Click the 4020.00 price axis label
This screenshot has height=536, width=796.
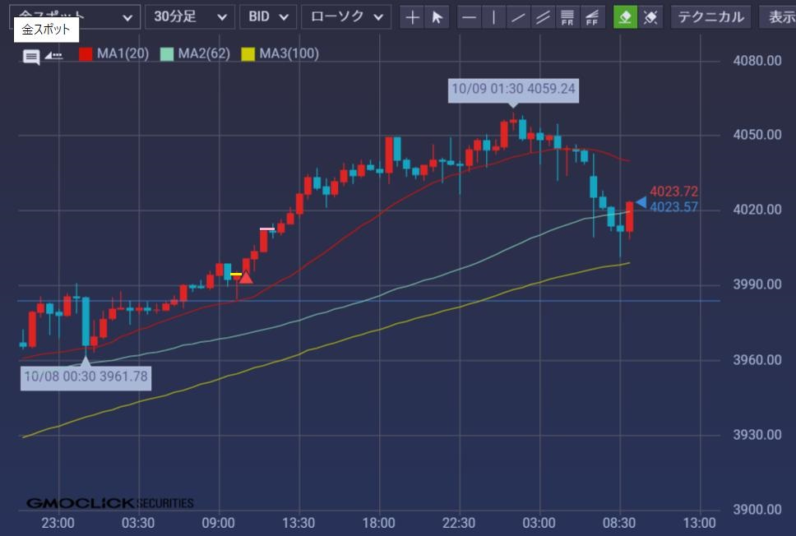(757, 209)
